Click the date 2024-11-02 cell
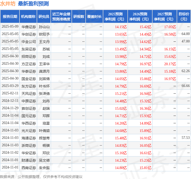 click(10, 152)
